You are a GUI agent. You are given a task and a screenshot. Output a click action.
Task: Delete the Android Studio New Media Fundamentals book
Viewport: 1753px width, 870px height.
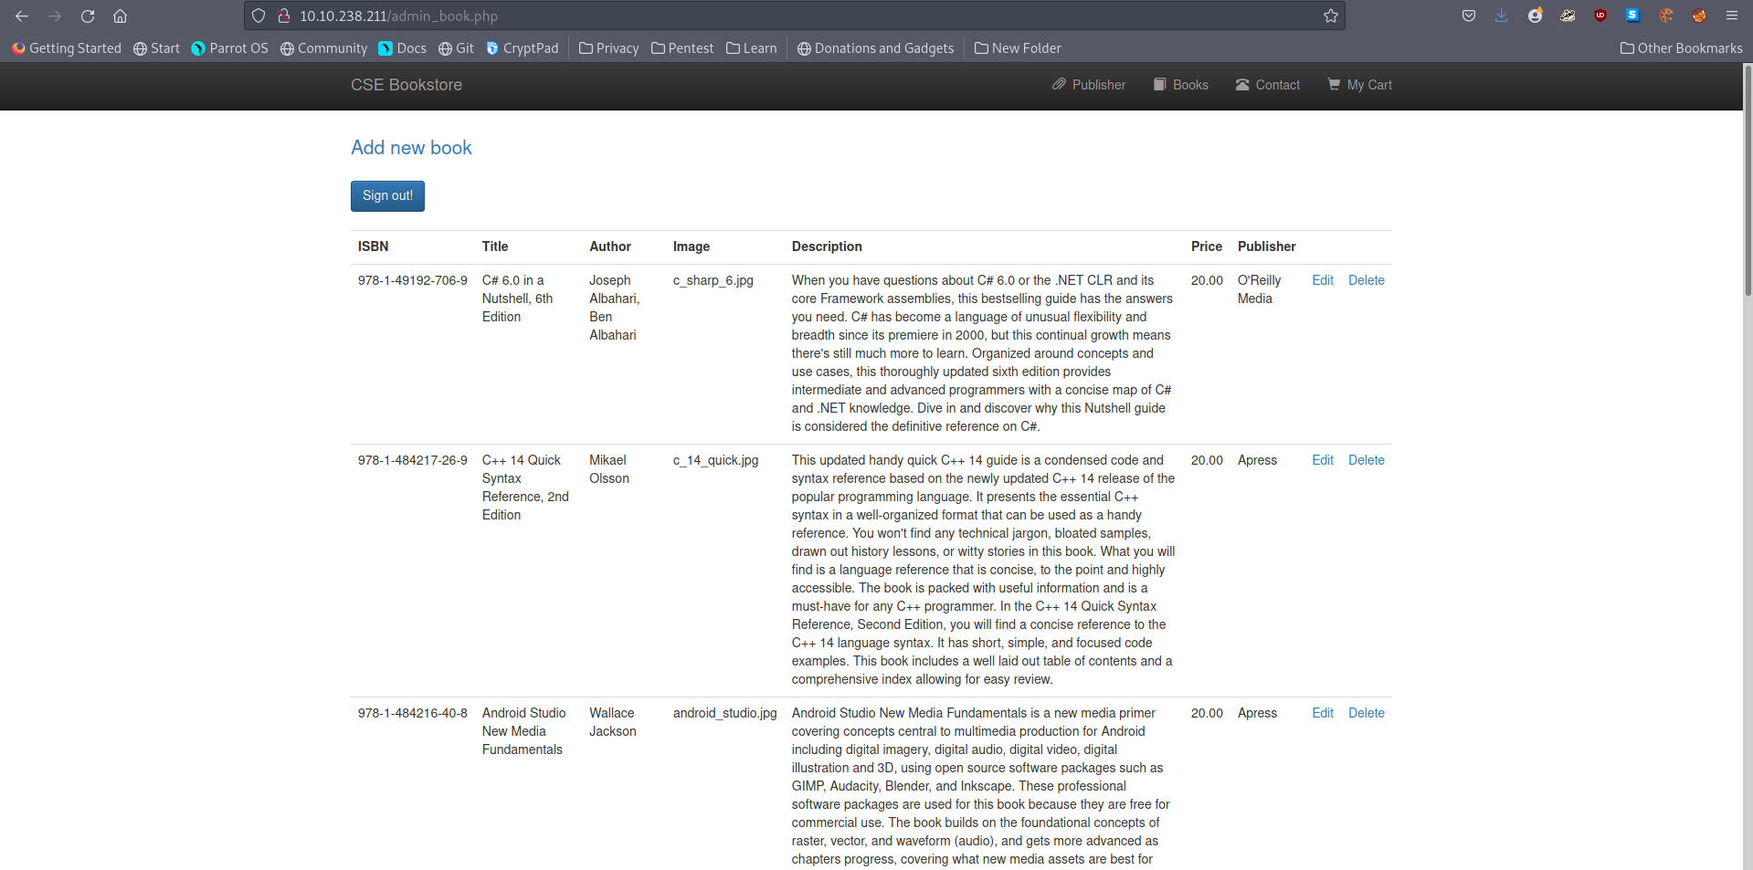click(x=1366, y=713)
